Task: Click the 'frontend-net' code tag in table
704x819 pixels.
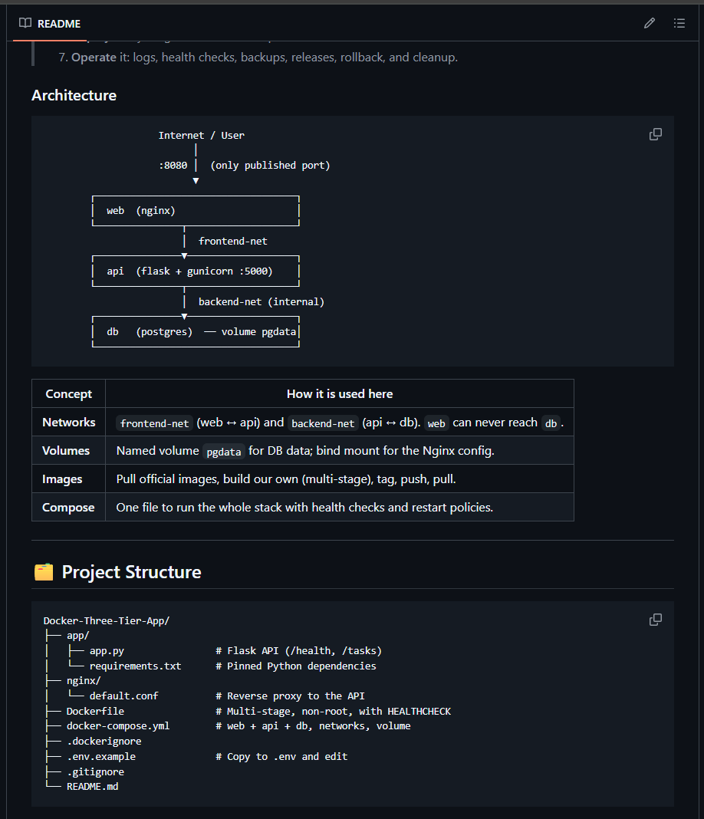Action: 155,423
